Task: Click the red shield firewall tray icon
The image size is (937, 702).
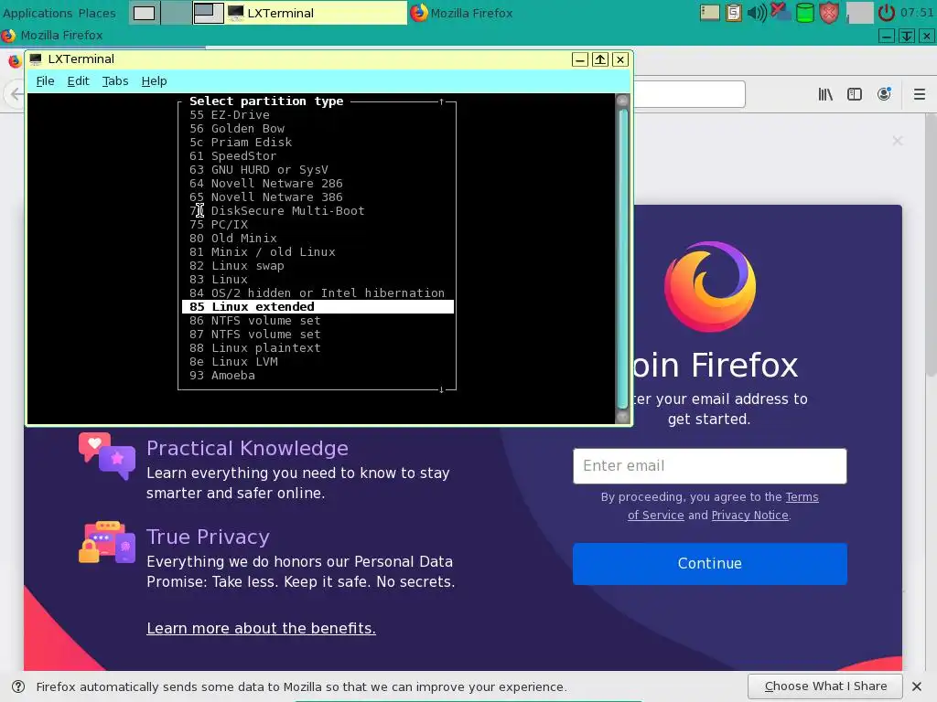Action: click(x=829, y=13)
